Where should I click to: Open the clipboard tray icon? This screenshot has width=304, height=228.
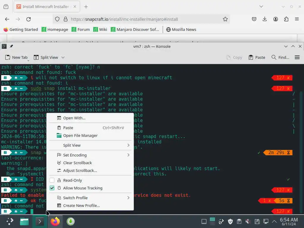239,221
